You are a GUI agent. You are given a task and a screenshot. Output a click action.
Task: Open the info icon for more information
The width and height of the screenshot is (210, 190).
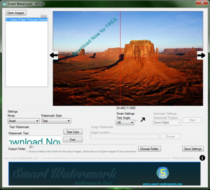coord(202,158)
